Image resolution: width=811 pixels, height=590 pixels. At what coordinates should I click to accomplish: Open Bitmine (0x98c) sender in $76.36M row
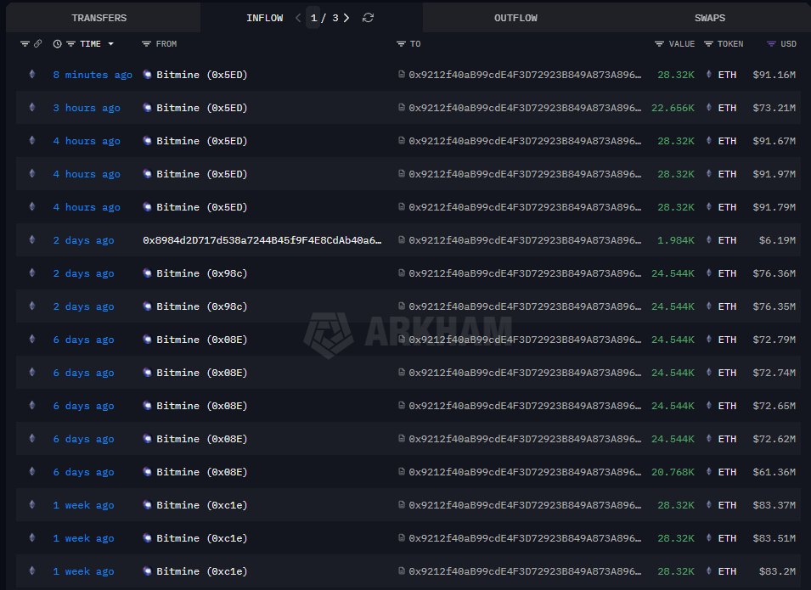[x=202, y=273]
